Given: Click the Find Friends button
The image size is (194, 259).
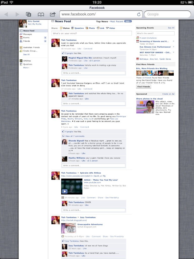Looking at the screenshot, I should (143, 87).
